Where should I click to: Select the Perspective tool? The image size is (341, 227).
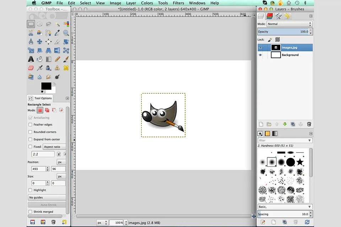(x=48, y=50)
